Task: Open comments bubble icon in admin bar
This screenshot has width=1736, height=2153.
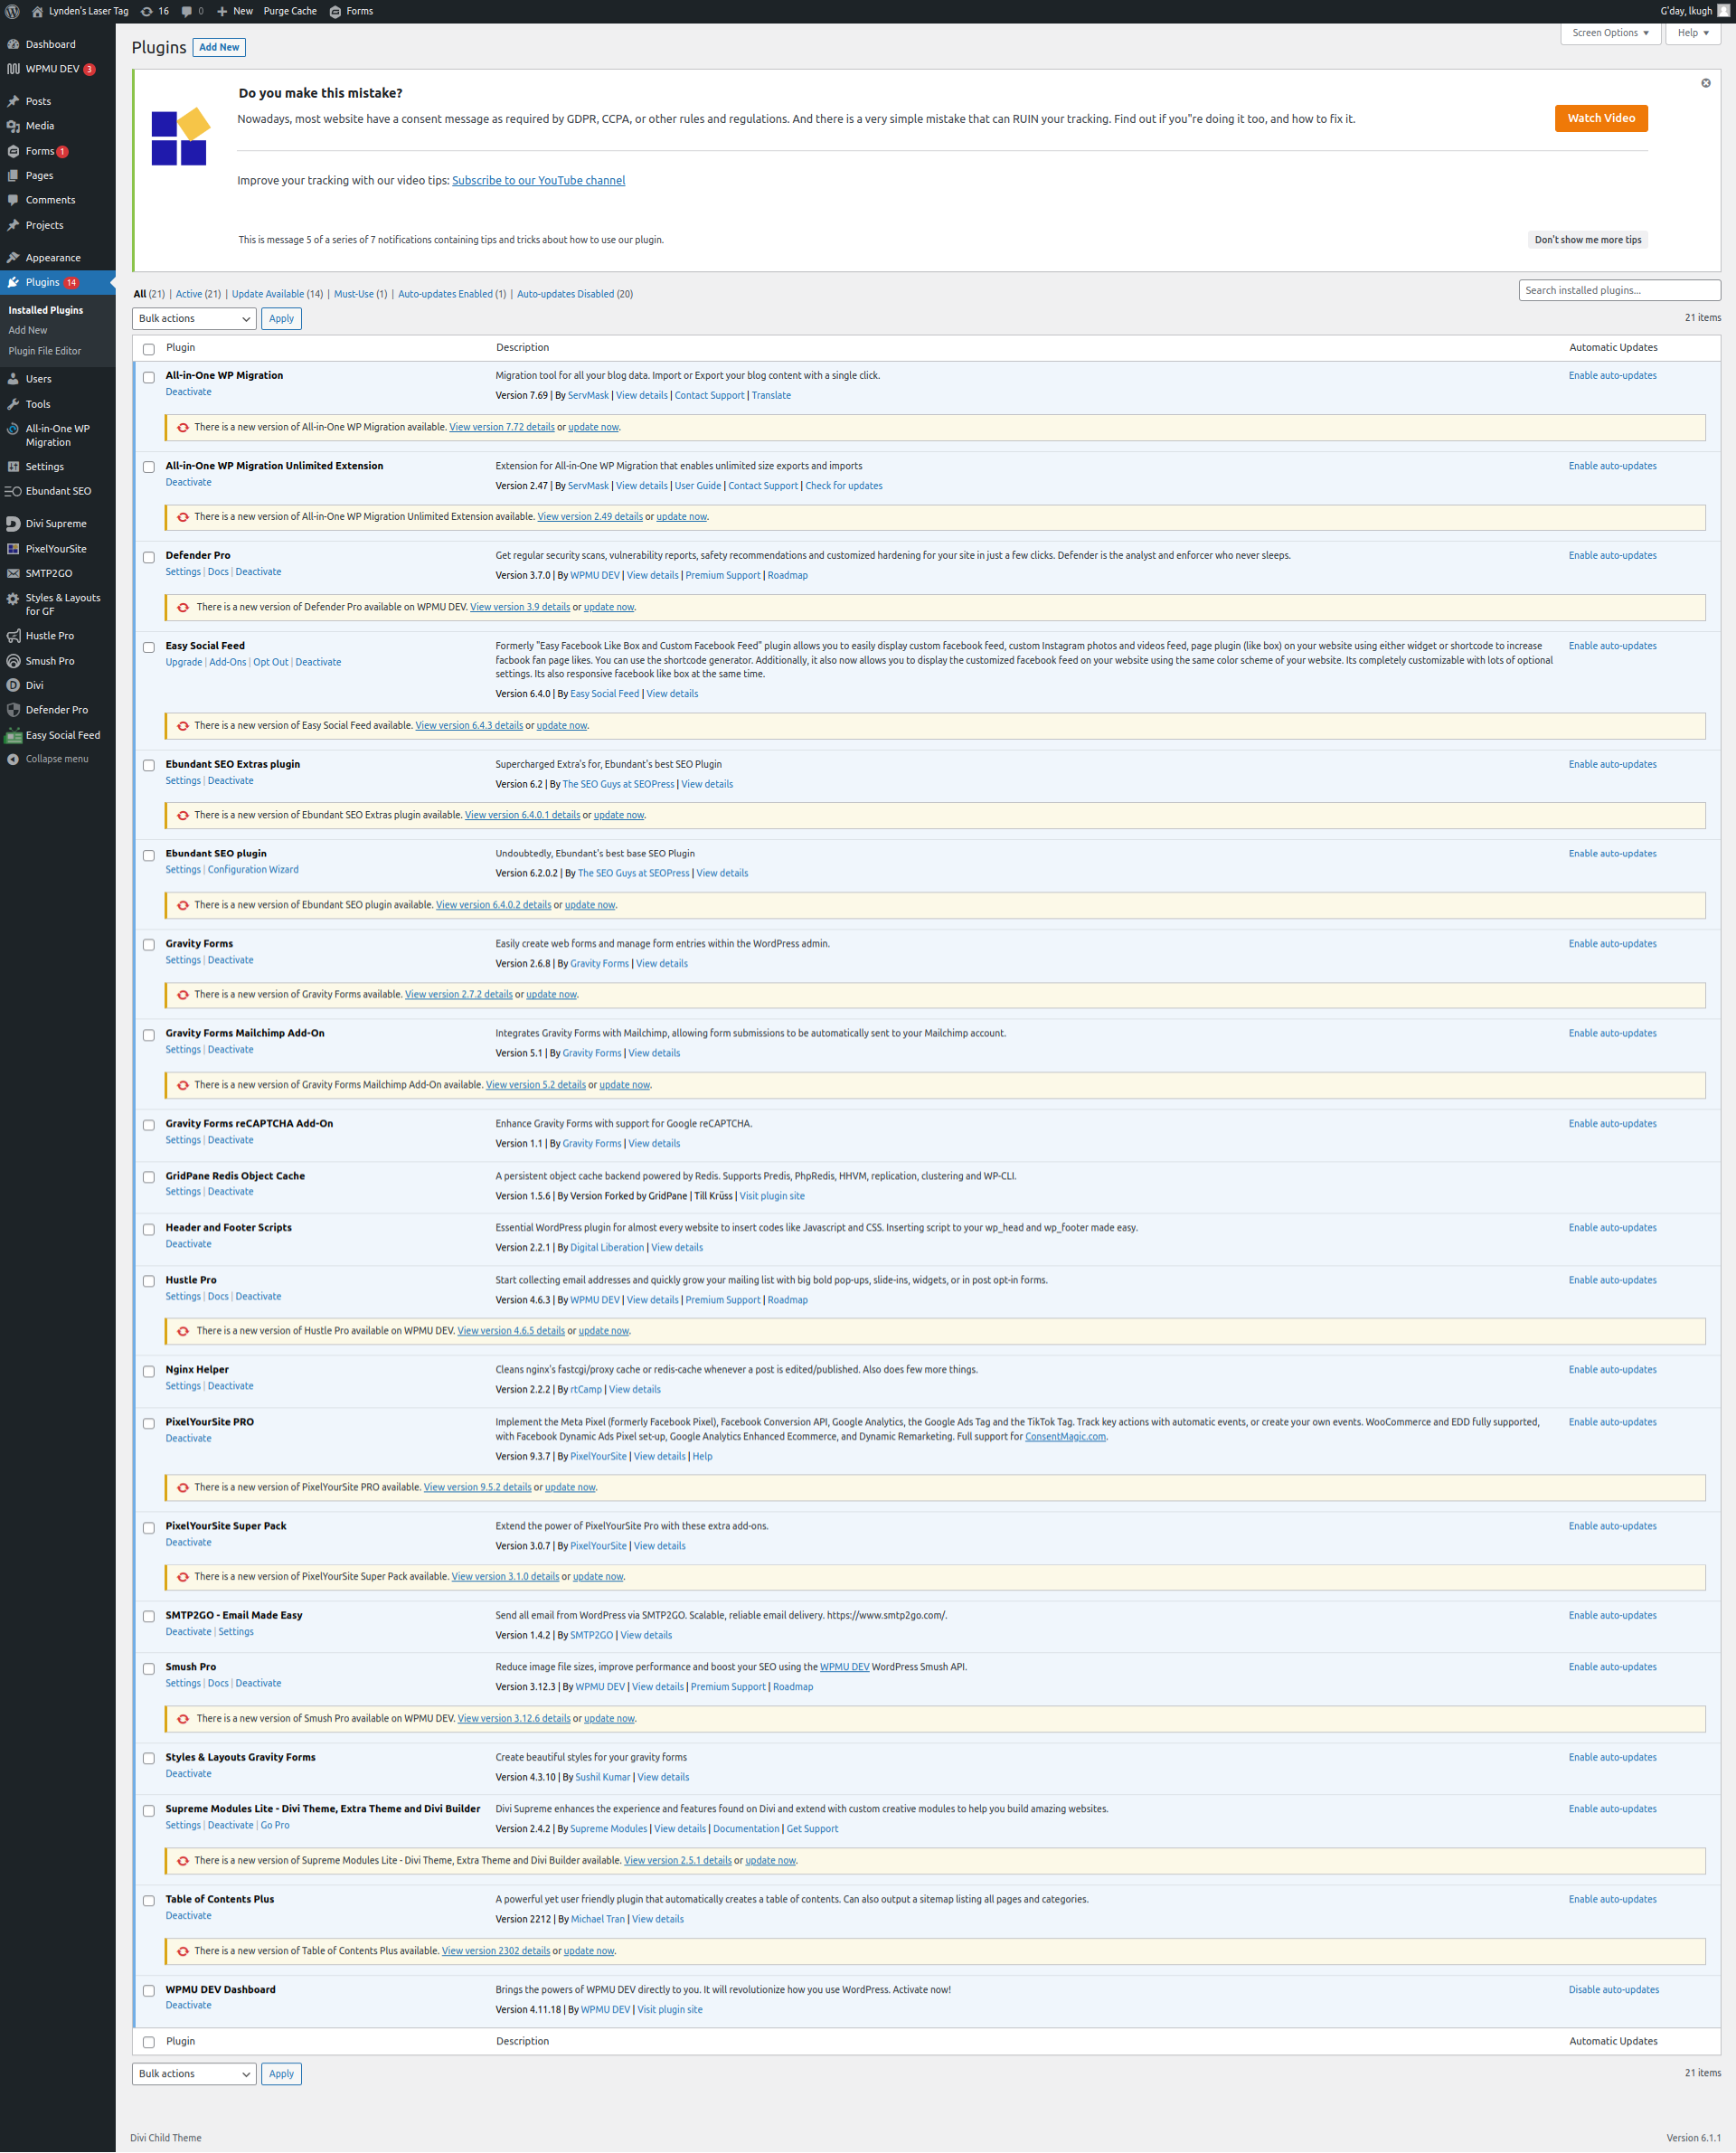Action: (x=187, y=11)
